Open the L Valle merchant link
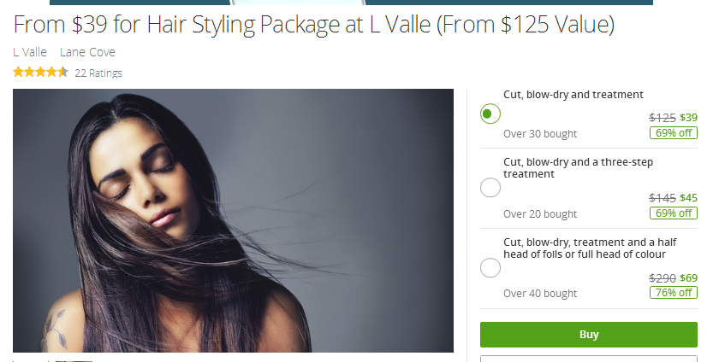Viewport: 725px width, 362px height. [x=30, y=52]
